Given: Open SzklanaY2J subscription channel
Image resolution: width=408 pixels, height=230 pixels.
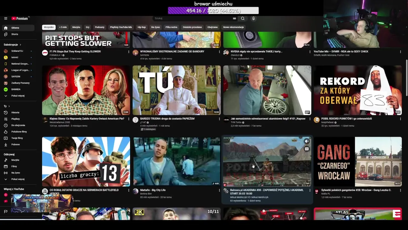Looking at the screenshot, I should click(x=18, y=51).
